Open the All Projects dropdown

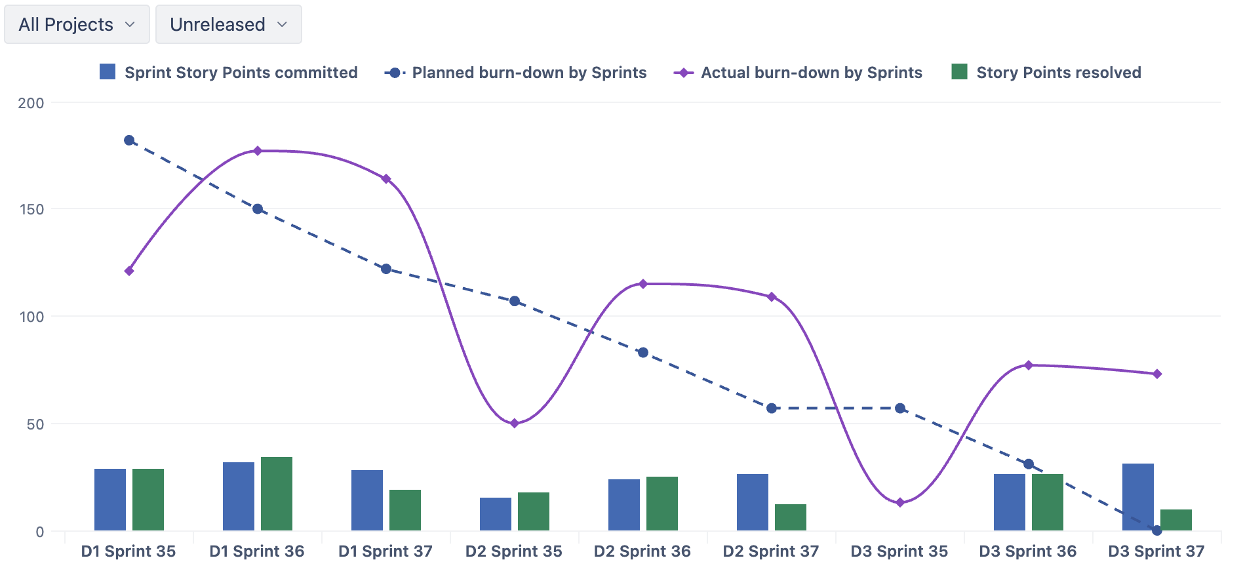(x=77, y=24)
